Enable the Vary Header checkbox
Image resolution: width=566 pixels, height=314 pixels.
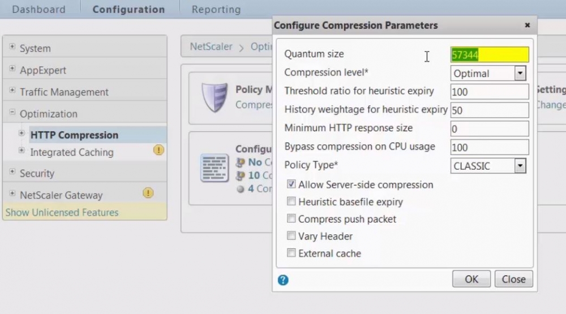tap(291, 236)
